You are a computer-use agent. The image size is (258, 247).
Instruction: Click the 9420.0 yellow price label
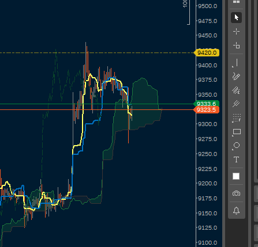click(207, 53)
